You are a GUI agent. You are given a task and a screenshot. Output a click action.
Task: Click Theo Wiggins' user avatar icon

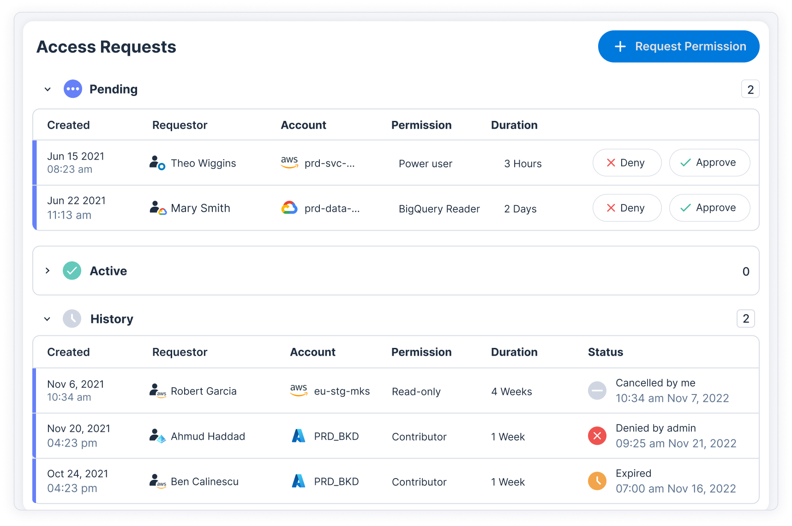click(157, 163)
